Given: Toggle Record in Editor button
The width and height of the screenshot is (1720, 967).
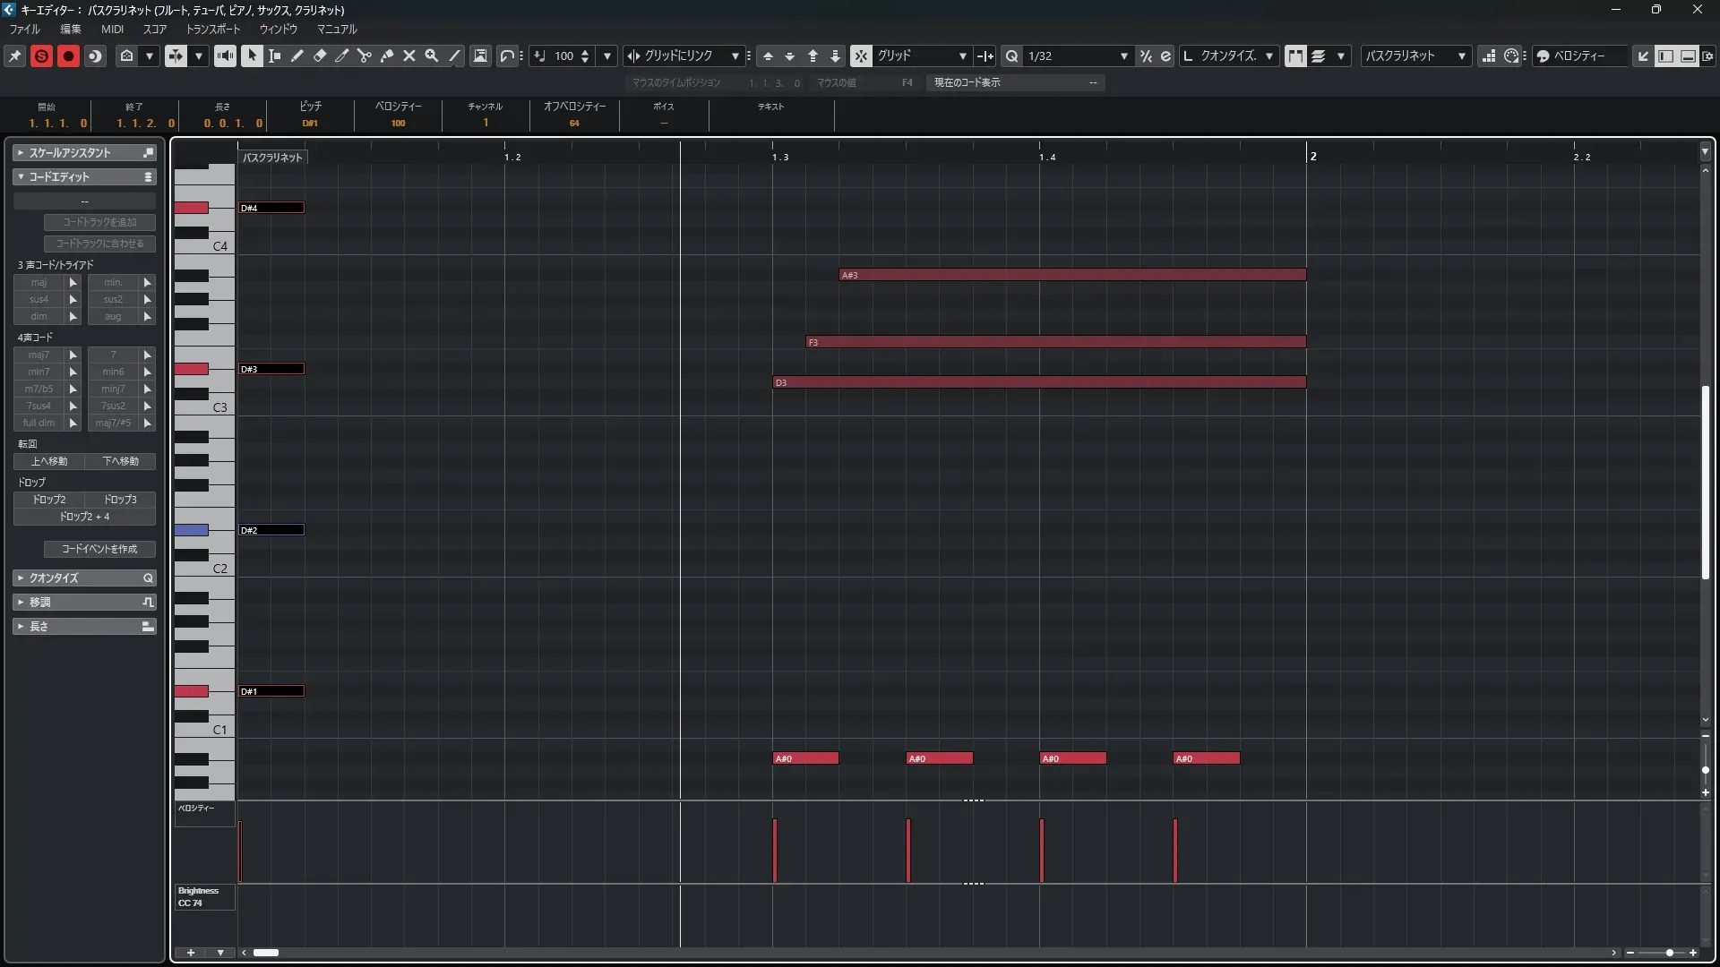Looking at the screenshot, I should (68, 56).
